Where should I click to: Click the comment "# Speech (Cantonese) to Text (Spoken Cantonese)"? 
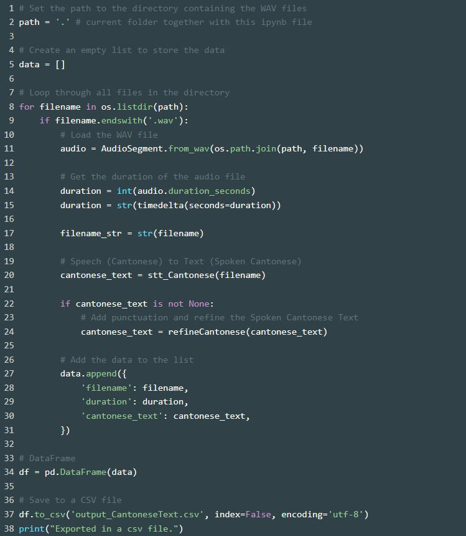(x=181, y=262)
